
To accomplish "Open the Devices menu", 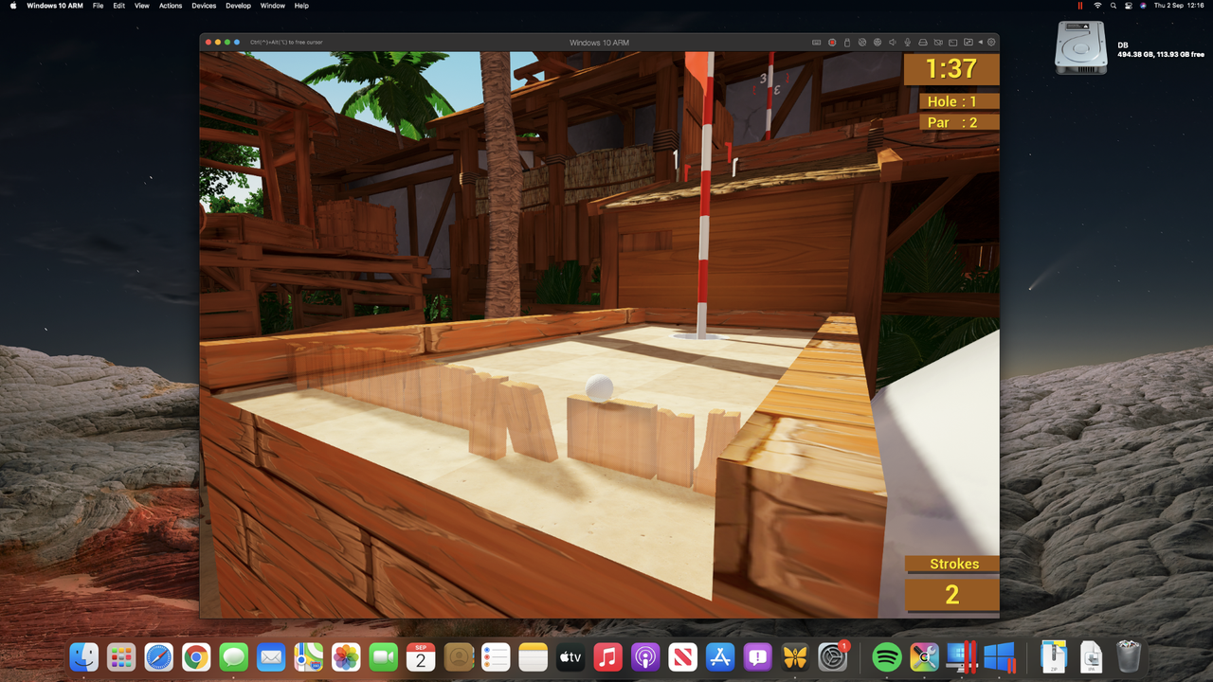I will tap(204, 6).
